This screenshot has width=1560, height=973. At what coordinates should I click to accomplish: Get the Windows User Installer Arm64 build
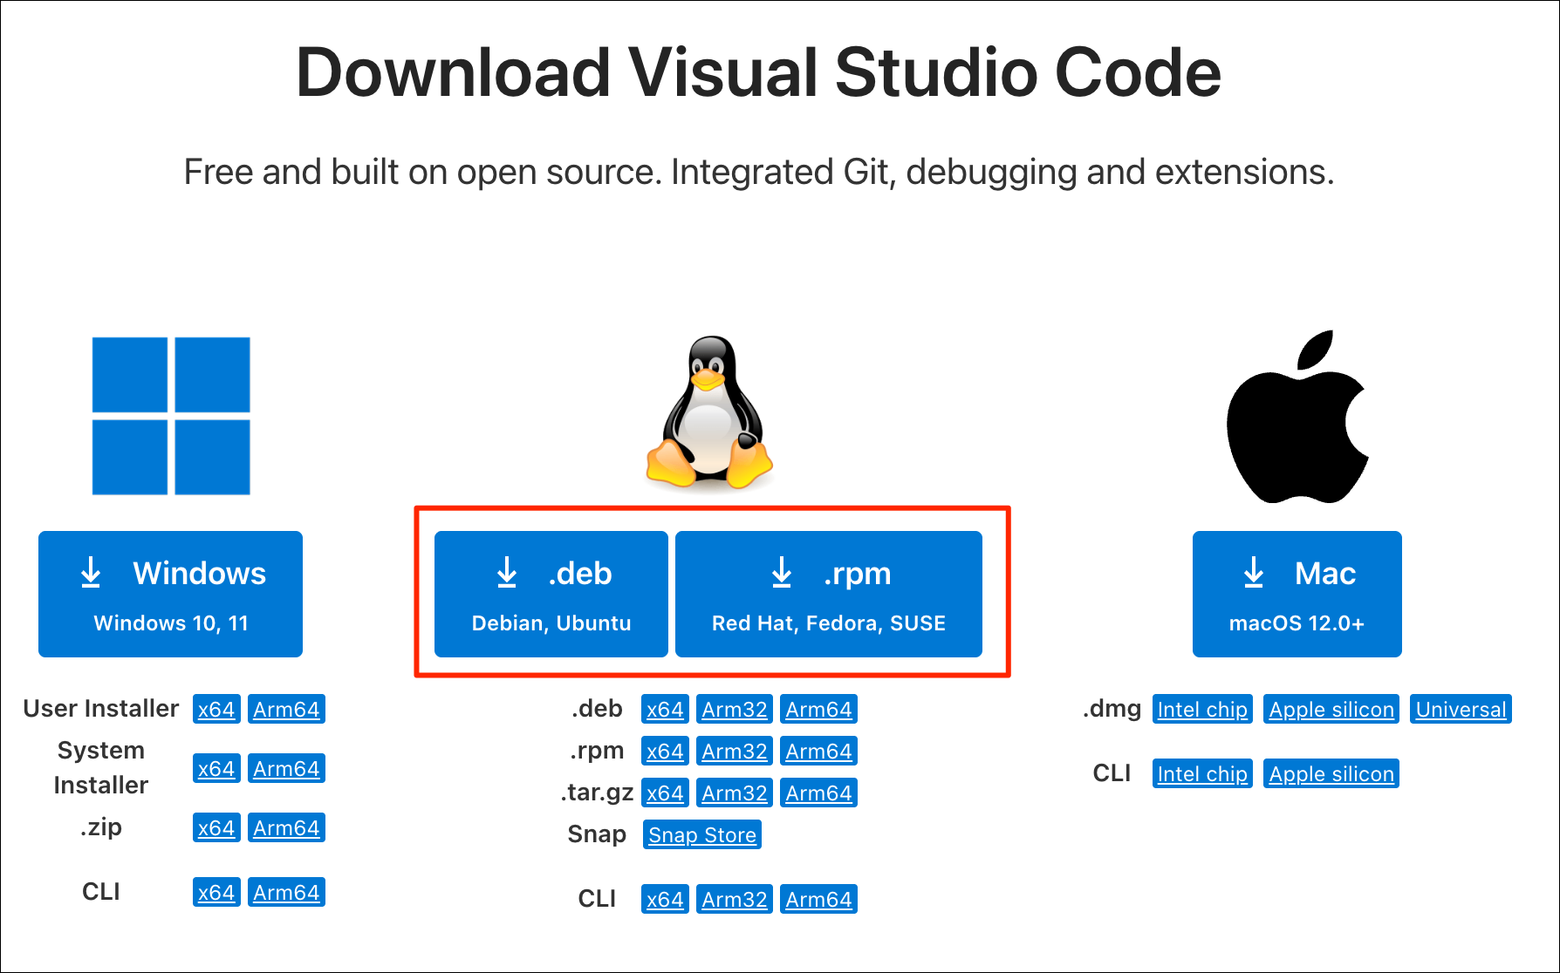pyautogui.click(x=286, y=710)
